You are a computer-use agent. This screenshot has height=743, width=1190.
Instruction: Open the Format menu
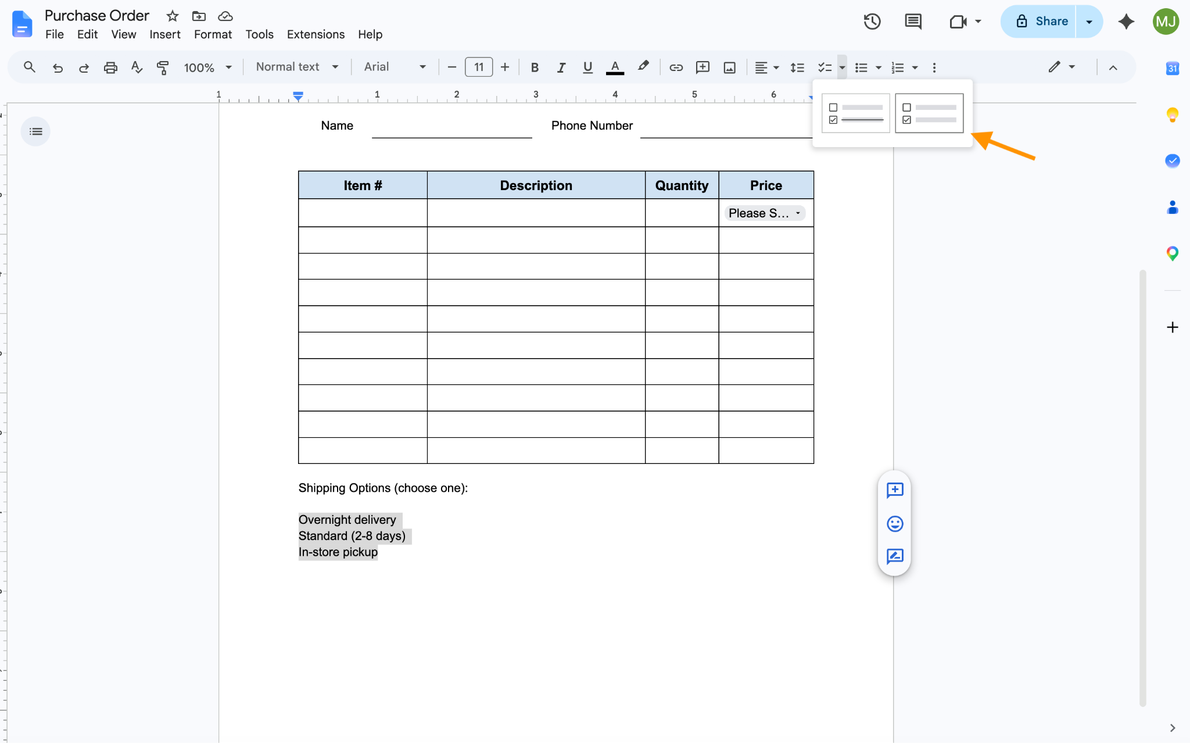click(x=213, y=34)
